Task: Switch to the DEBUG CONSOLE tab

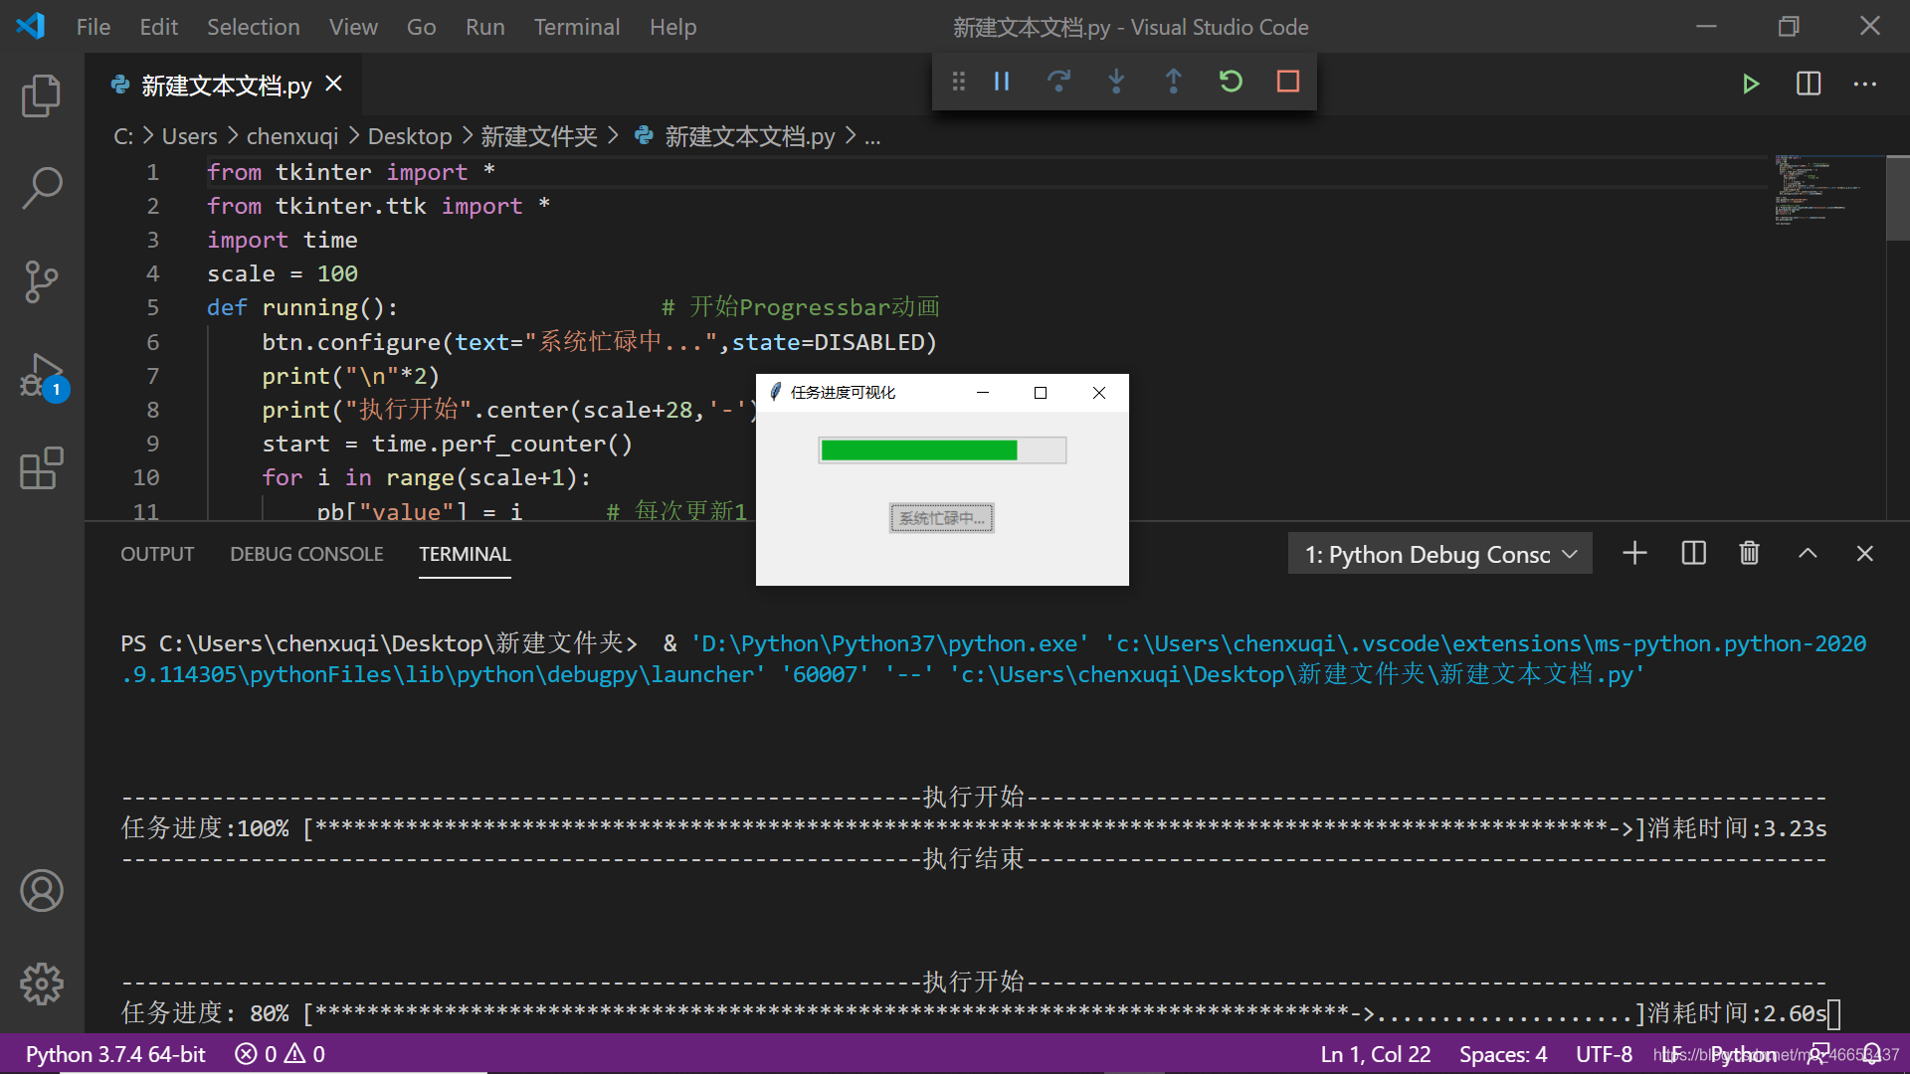Action: (x=306, y=554)
